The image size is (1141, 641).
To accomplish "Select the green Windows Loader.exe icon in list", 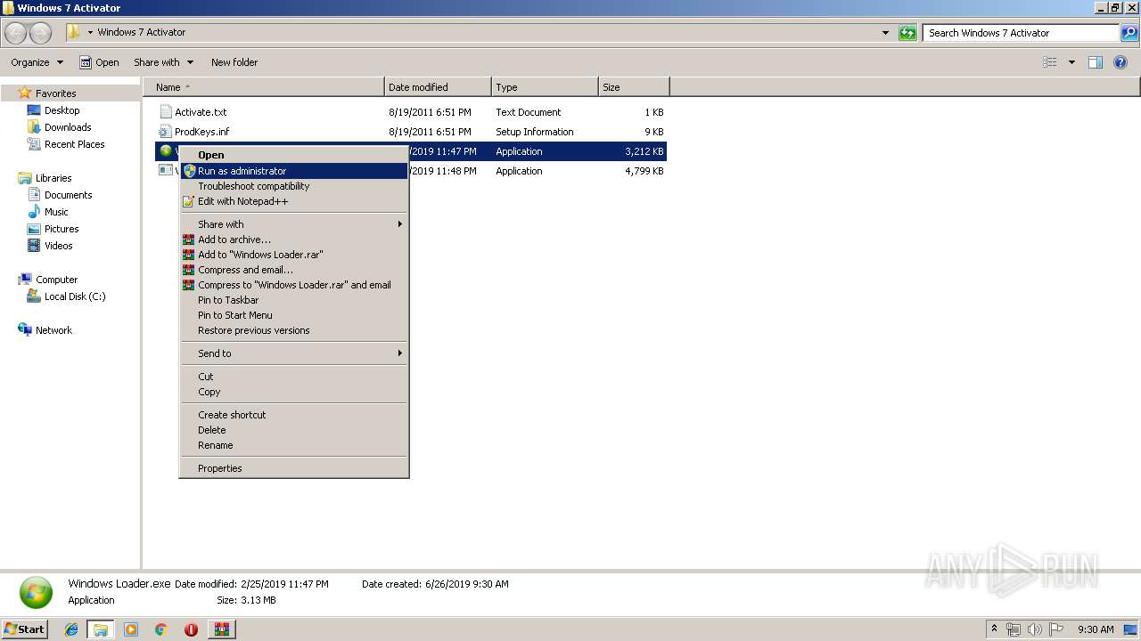I will click(x=165, y=151).
